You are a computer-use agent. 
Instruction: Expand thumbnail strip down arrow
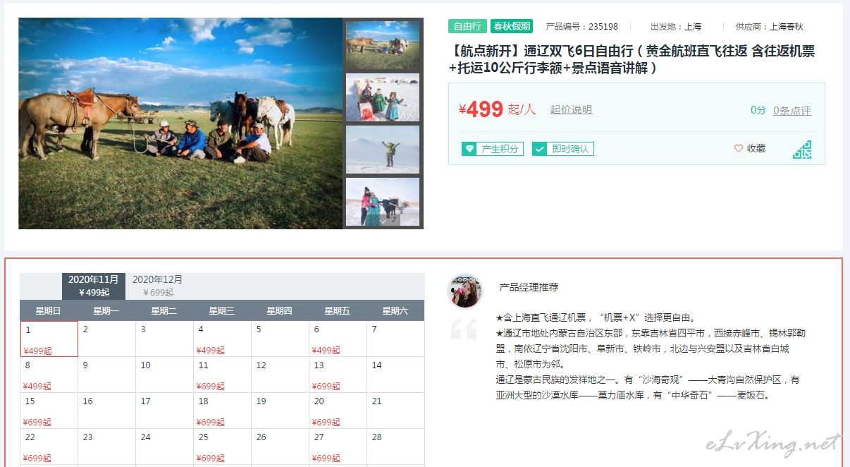383,220
